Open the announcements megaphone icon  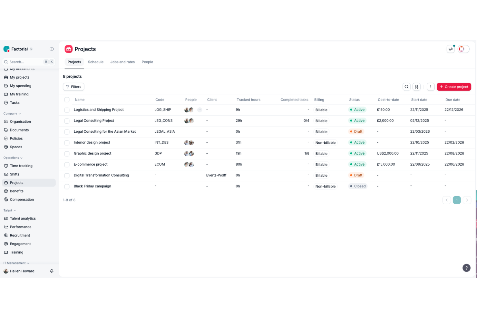(x=450, y=49)
